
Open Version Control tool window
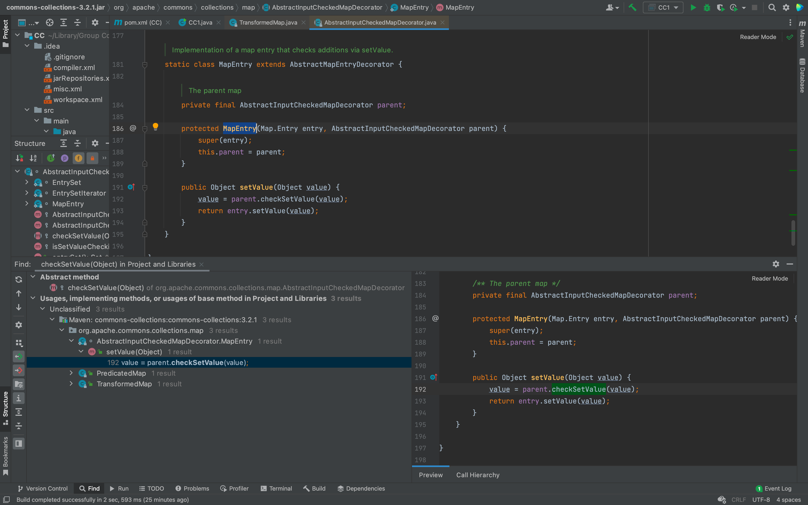coord(42,488)
